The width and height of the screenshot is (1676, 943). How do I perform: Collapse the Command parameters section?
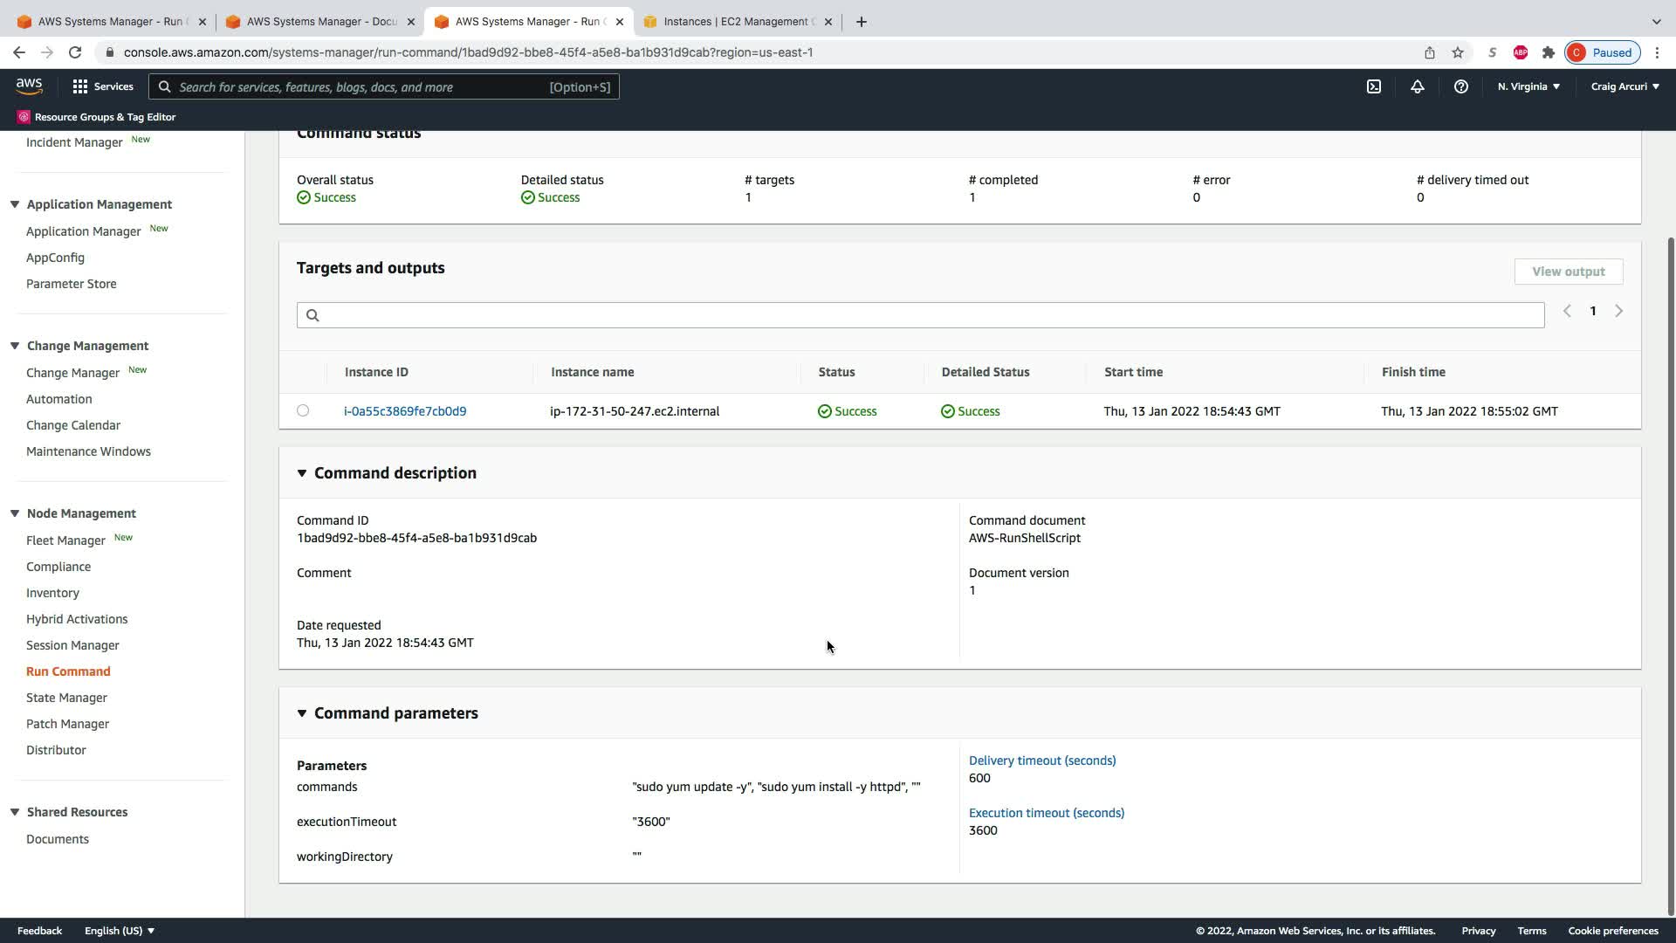[x=302, y=713]
